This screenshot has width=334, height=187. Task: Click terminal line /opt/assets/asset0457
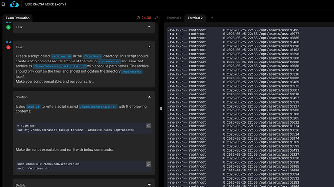coord(233,98)
